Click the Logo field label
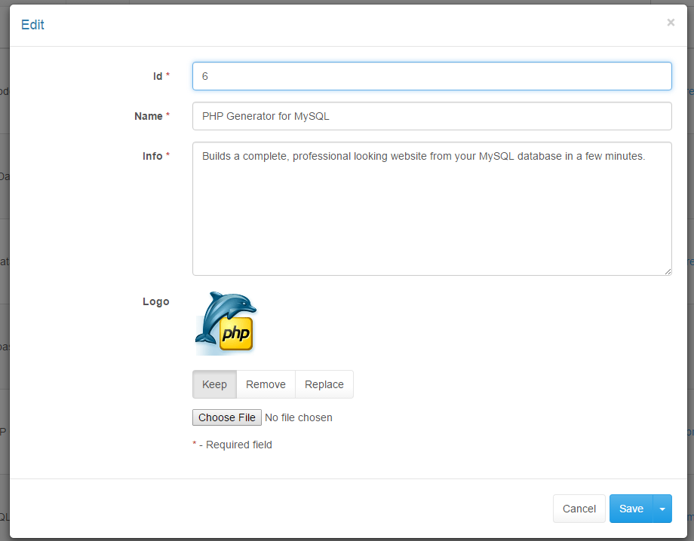The image size is (694, 541). click(x=156, y=301)
